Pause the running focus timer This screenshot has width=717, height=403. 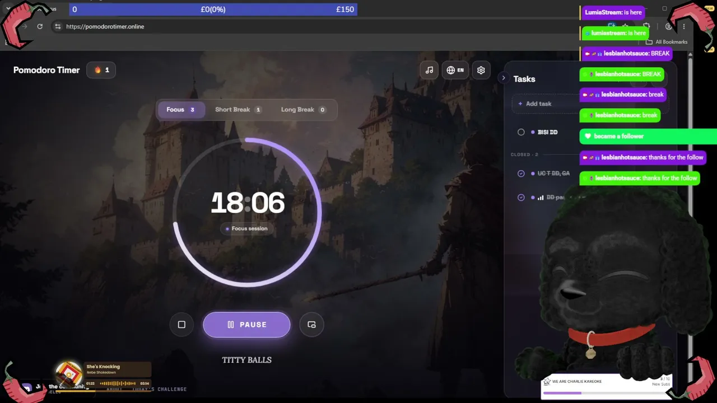pyautogui.click(x=246, y=325)
